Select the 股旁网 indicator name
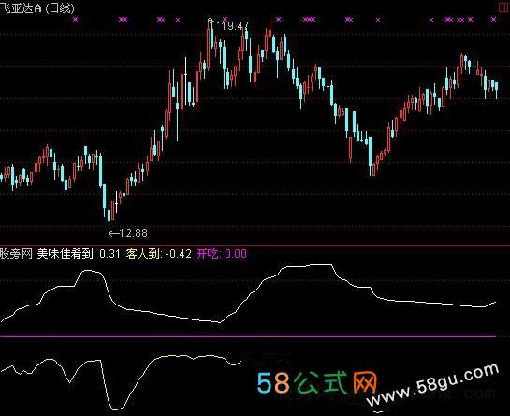Image resolution: width=510 pixels, height=416 pixels. point(16,254)
